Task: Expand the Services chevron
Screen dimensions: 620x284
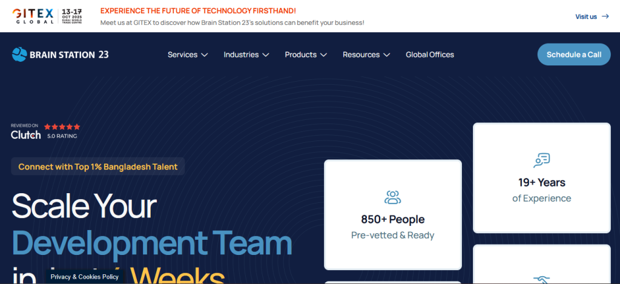Action: point(205,55)
